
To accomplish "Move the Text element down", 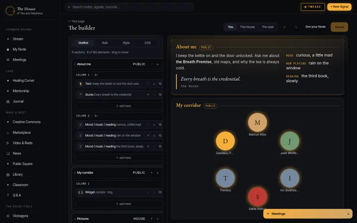I will (154, 84).
